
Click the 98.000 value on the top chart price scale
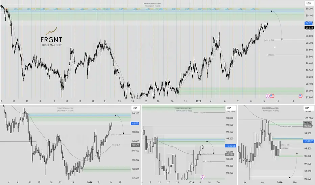309,91
